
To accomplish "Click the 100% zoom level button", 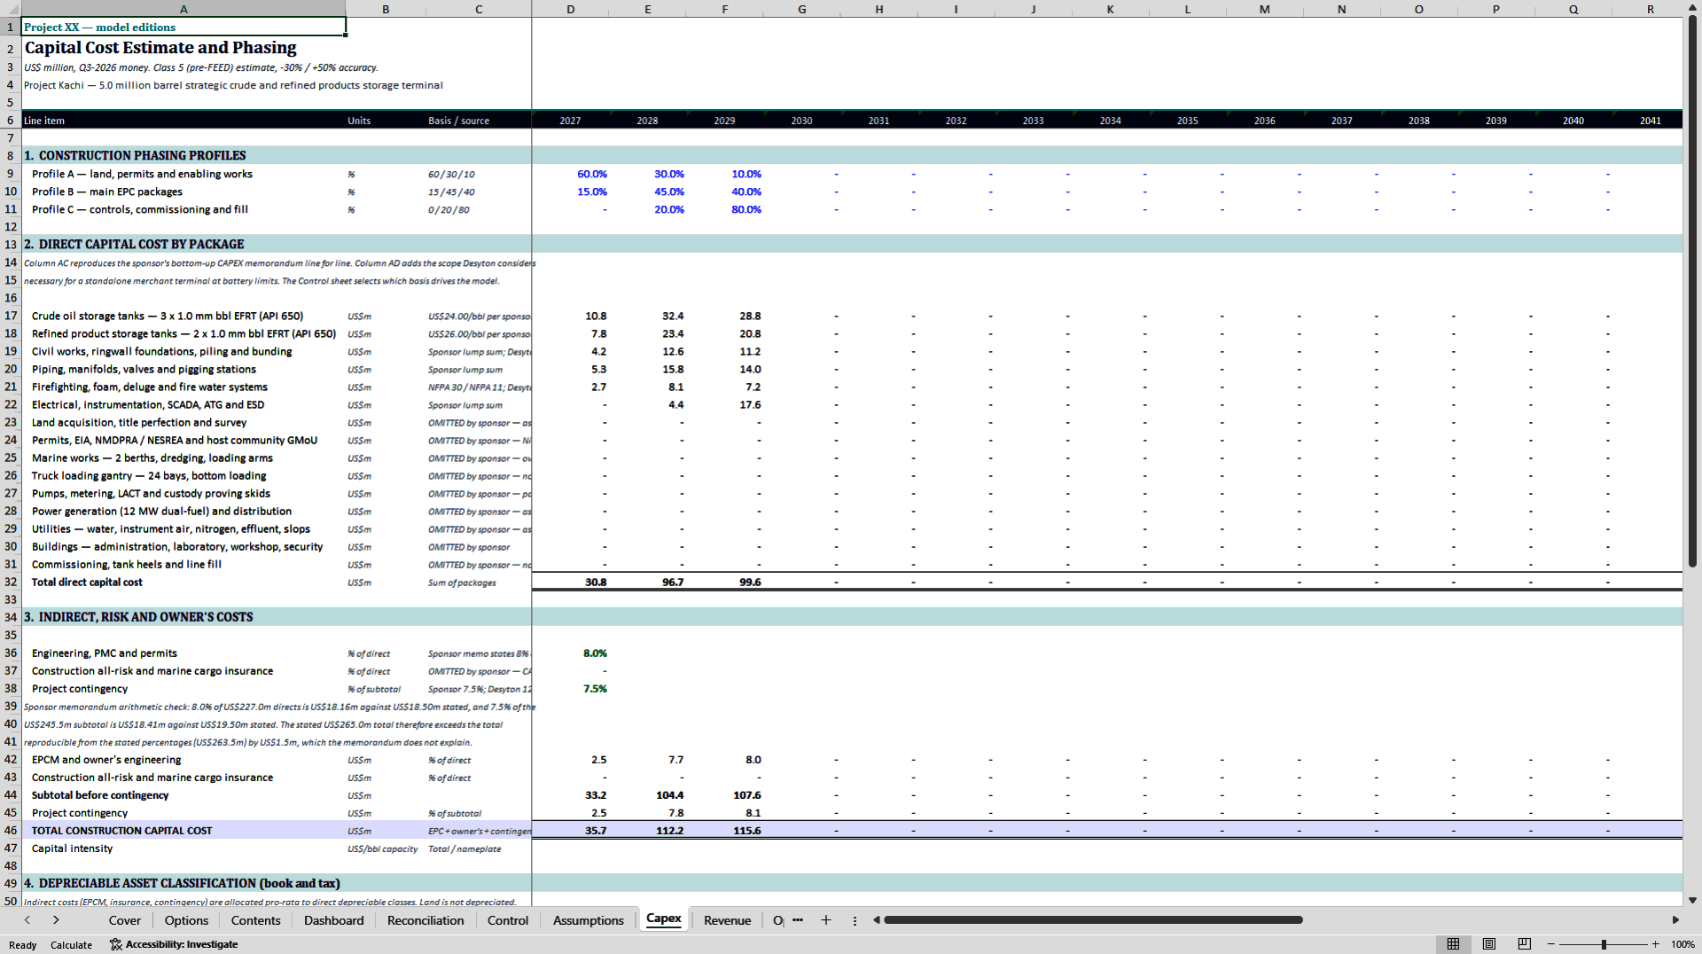I will coord(1682,945).
